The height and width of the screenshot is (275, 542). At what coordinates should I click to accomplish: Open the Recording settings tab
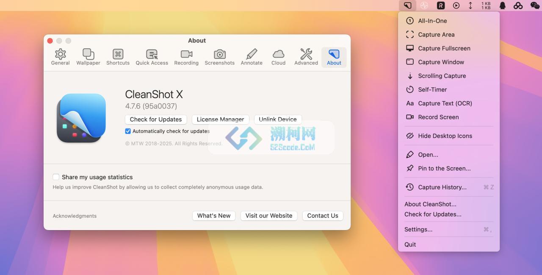[186, 57]
